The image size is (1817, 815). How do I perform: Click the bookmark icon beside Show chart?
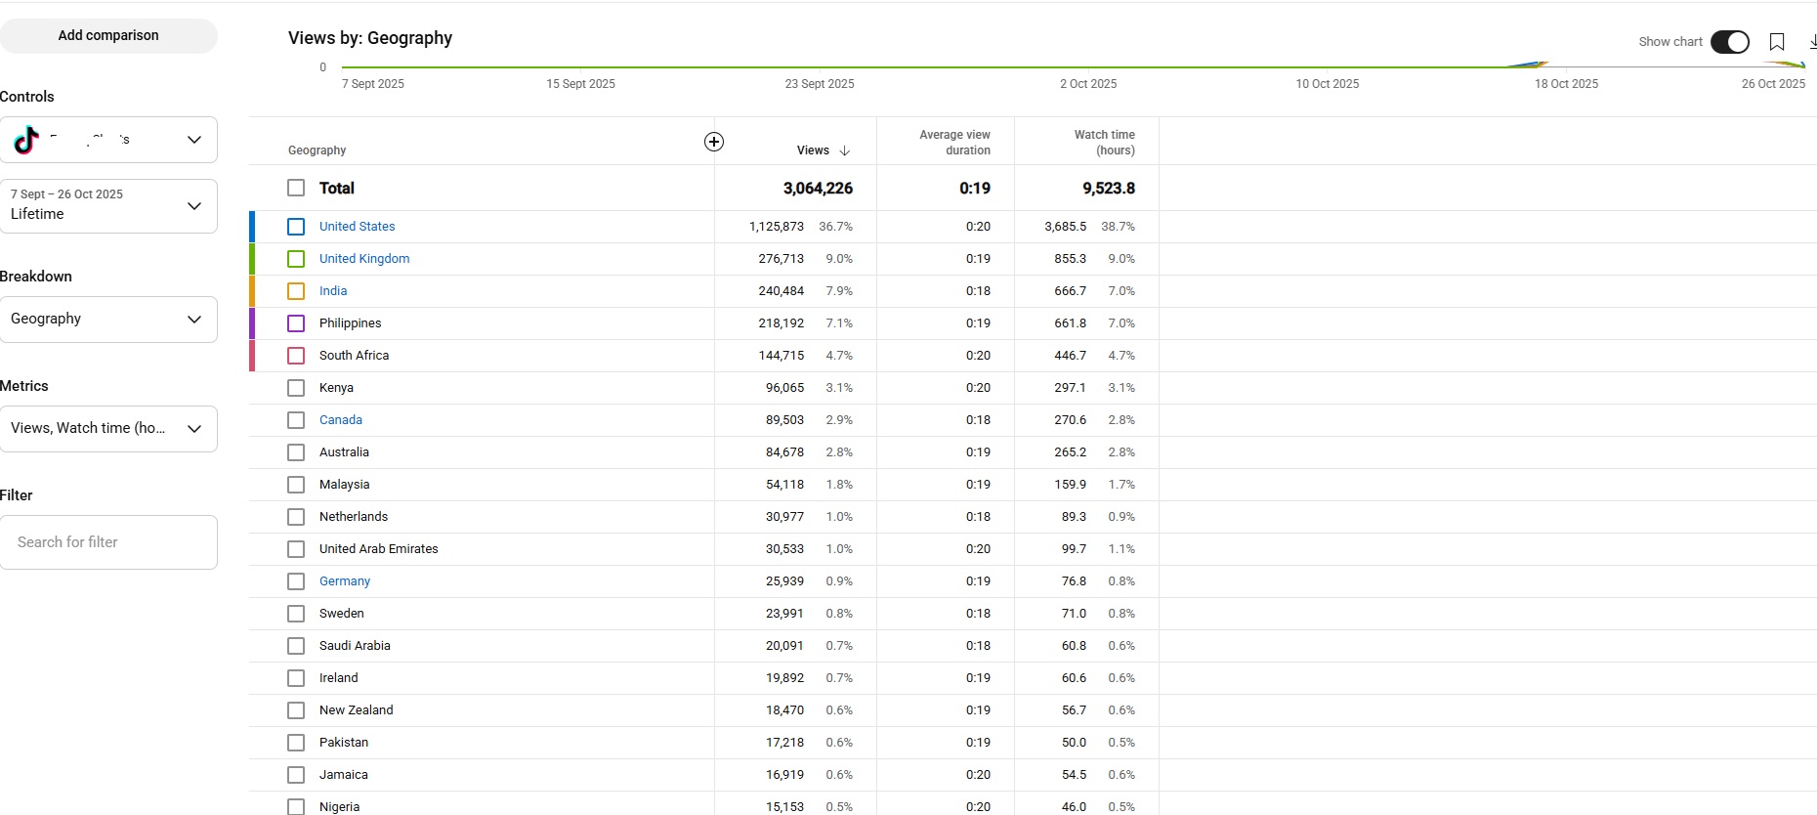pos(1777,42)
